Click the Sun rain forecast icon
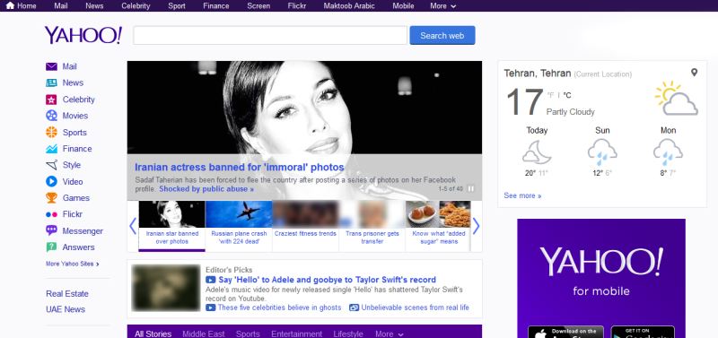Screen dimensions: 718x338 (602, 152)
